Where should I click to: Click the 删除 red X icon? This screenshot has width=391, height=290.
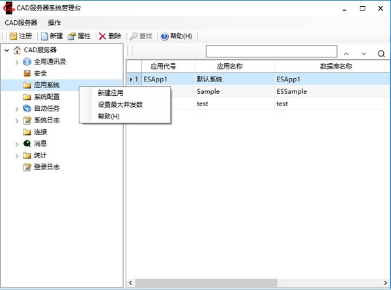102,36
